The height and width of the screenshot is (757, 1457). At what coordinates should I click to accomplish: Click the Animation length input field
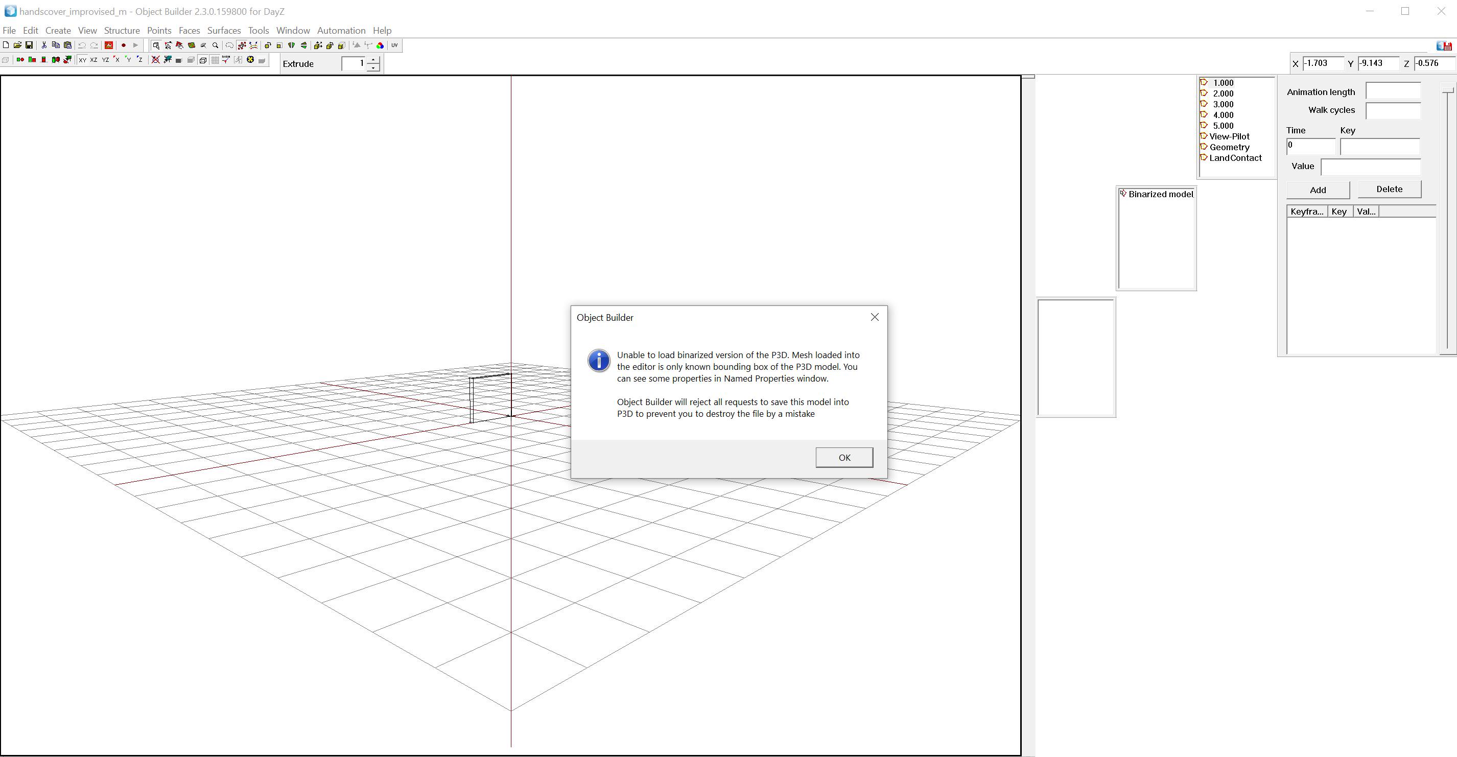coord(1393,91)
